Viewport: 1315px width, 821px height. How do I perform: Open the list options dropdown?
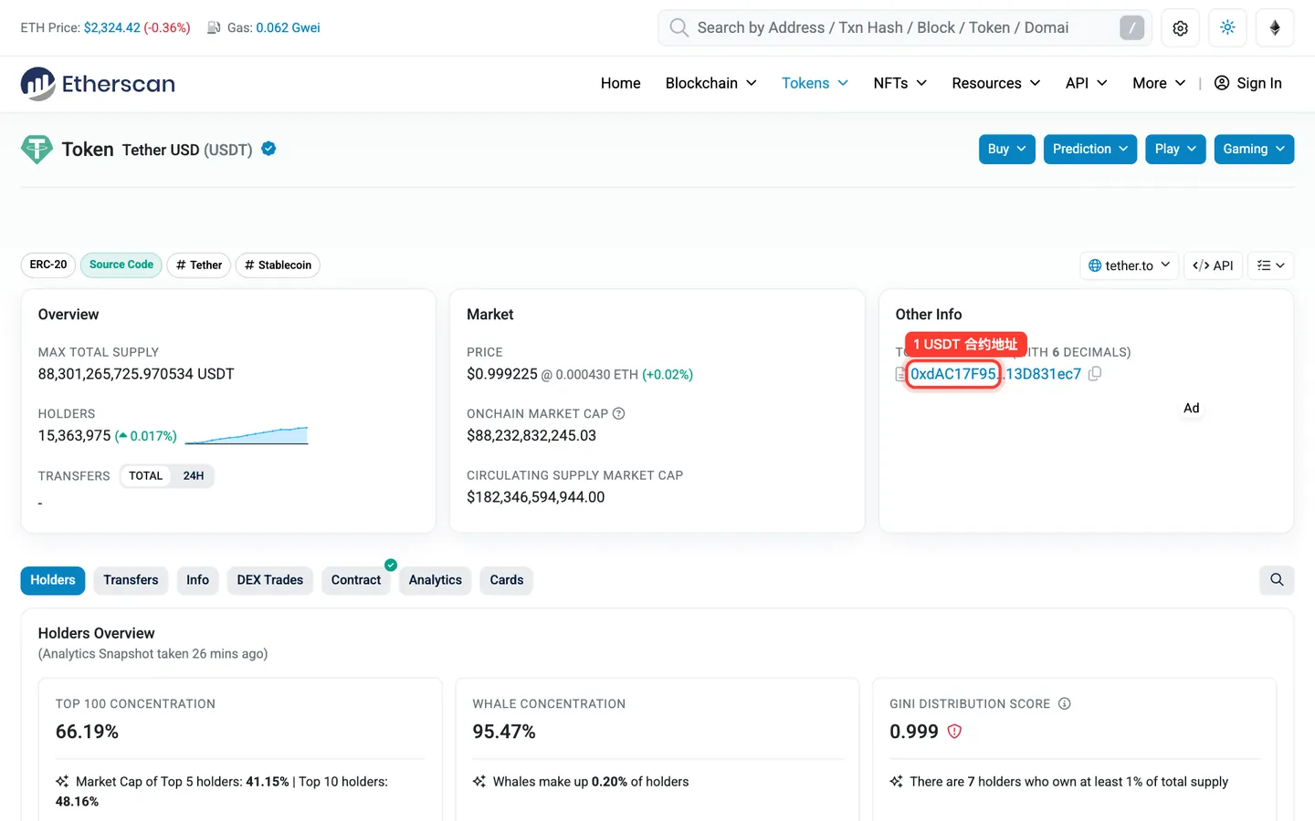pos(1270,265)
